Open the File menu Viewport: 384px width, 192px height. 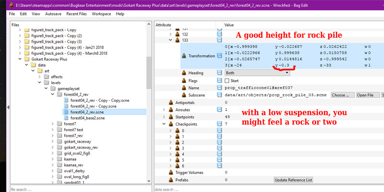click(12, 14)
